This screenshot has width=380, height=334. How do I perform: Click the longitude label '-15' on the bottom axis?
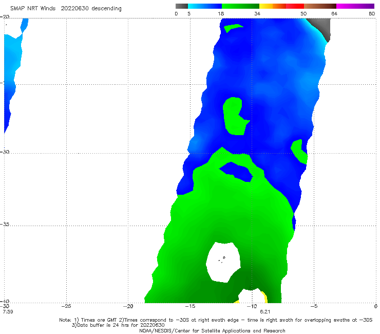[x=190, y=306]
